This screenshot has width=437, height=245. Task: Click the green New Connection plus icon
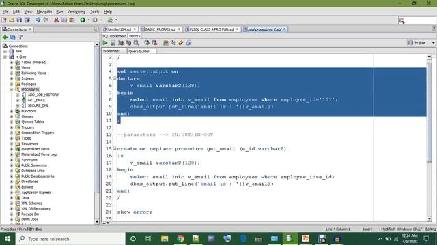tap(5, 37)
